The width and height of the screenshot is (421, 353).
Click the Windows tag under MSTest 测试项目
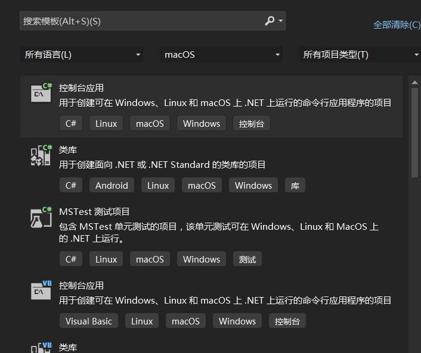[x=202, y=259]
